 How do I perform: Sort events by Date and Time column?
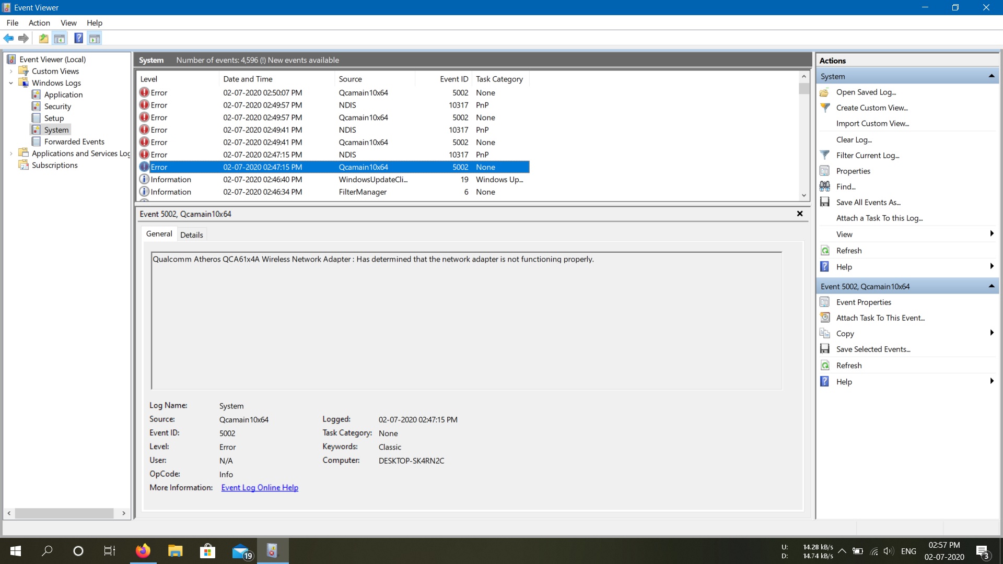point(276,79)
